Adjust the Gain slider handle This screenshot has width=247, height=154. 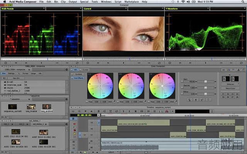point(206,81)
